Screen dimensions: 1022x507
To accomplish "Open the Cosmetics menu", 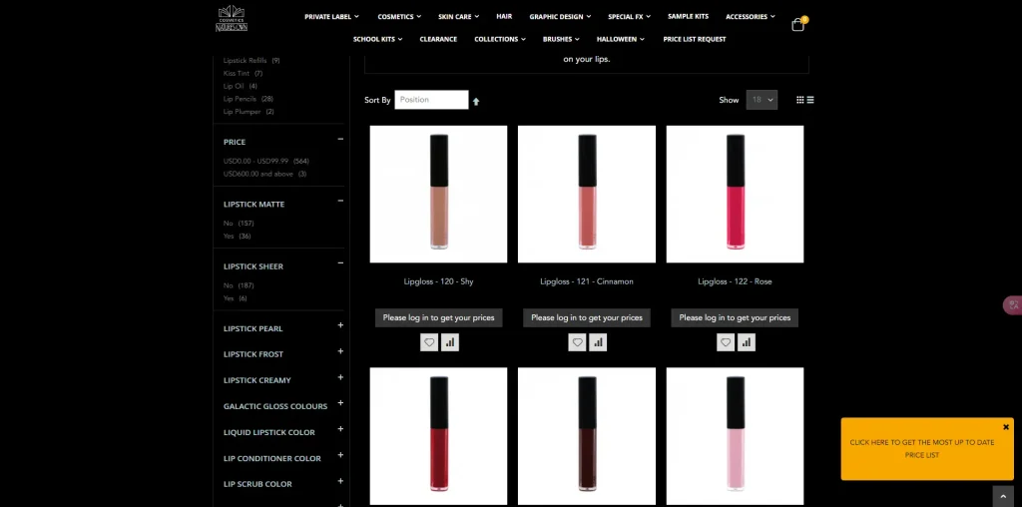I will (399, 17).
